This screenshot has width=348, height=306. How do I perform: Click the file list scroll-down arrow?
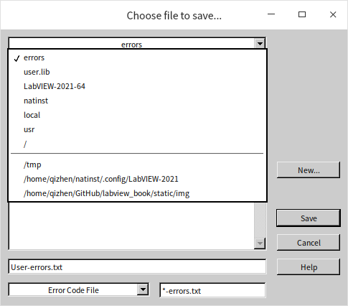(x=260, y=244)
